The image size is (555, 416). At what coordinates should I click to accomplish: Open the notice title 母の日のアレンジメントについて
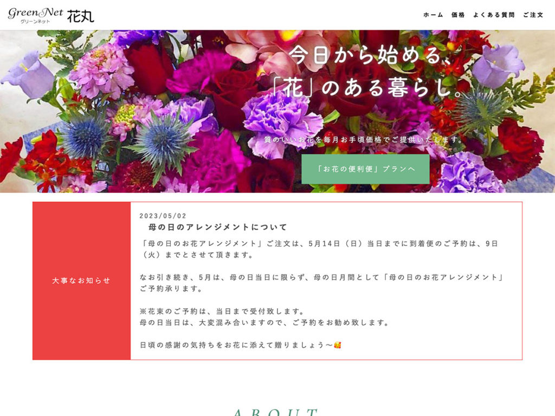(218, 227)
